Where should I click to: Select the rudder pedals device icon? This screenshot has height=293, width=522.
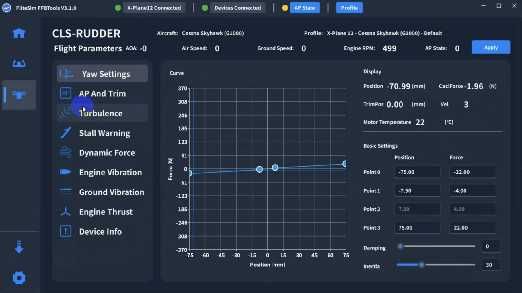tap(19, 94)
